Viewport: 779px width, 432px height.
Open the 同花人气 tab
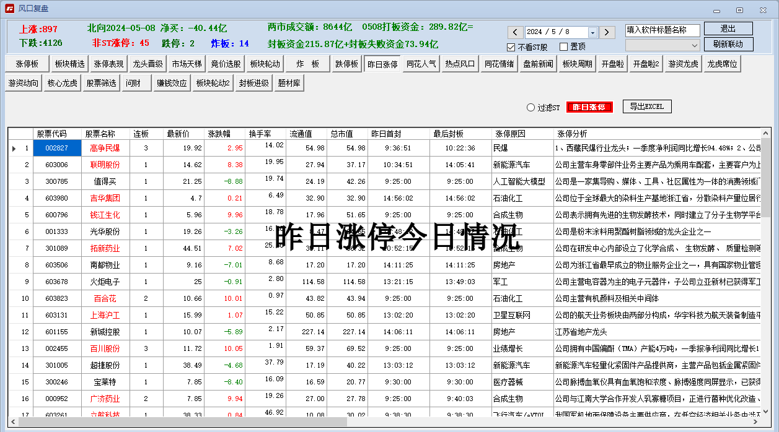click(421, 64)
